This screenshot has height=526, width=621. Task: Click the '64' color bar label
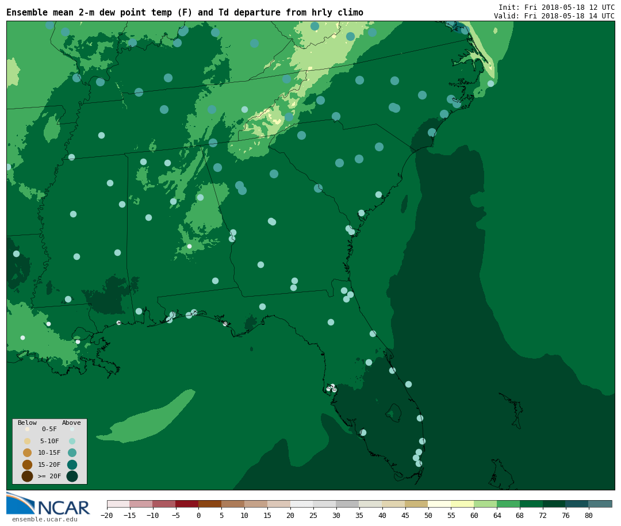click(x=497, y=515)
